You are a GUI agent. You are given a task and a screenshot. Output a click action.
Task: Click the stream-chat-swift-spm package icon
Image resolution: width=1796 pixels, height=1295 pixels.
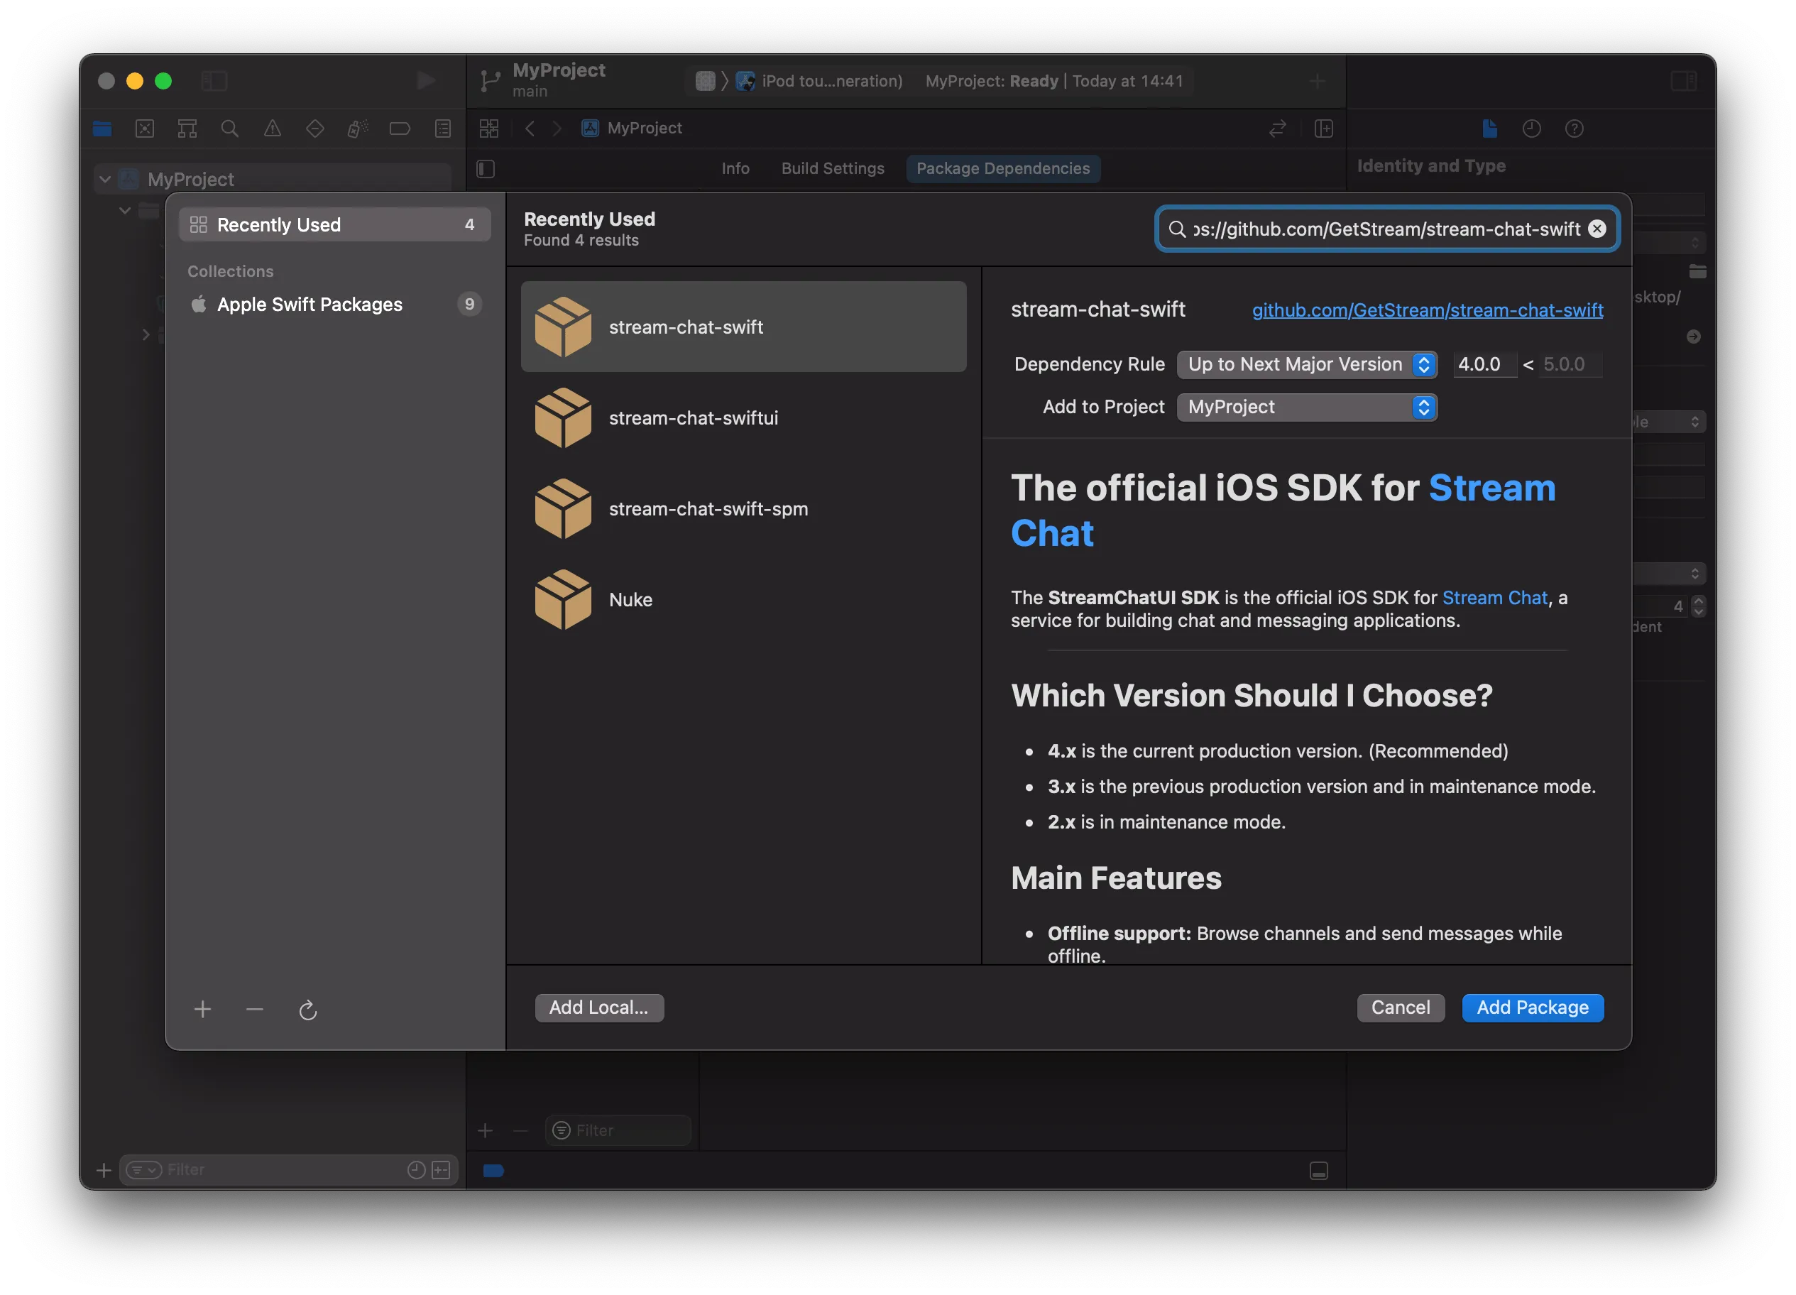coord(564,508)
